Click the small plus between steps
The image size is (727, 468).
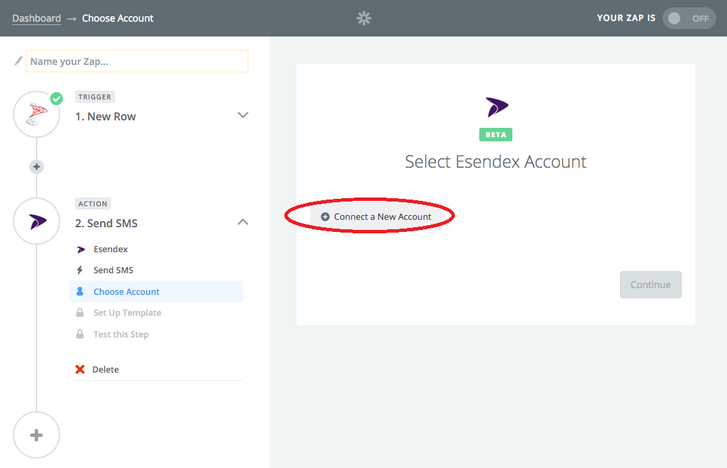click(37, 166)
